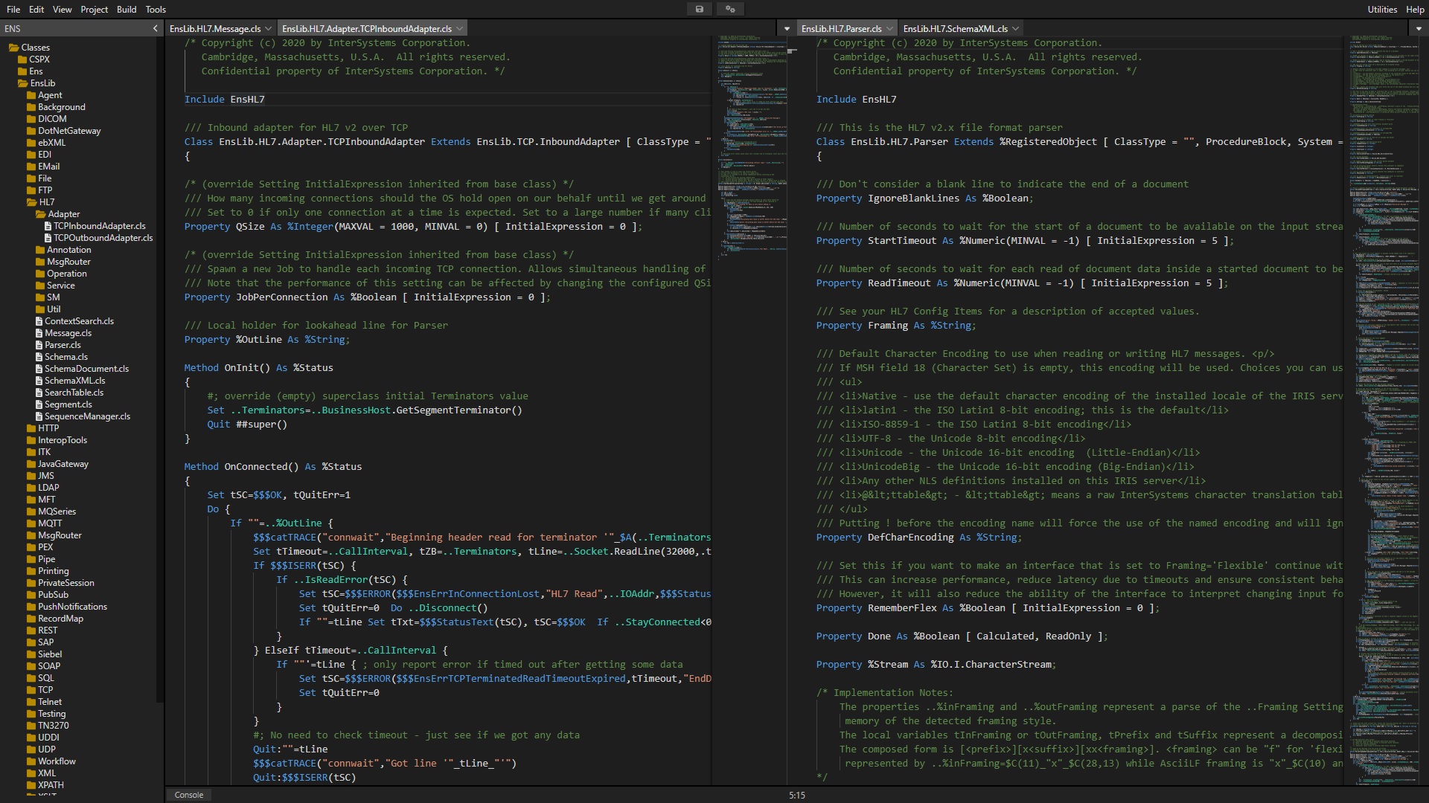Click the left editor minimap
The width and height of the screenshot is (1429, 803).
point(752,149)
